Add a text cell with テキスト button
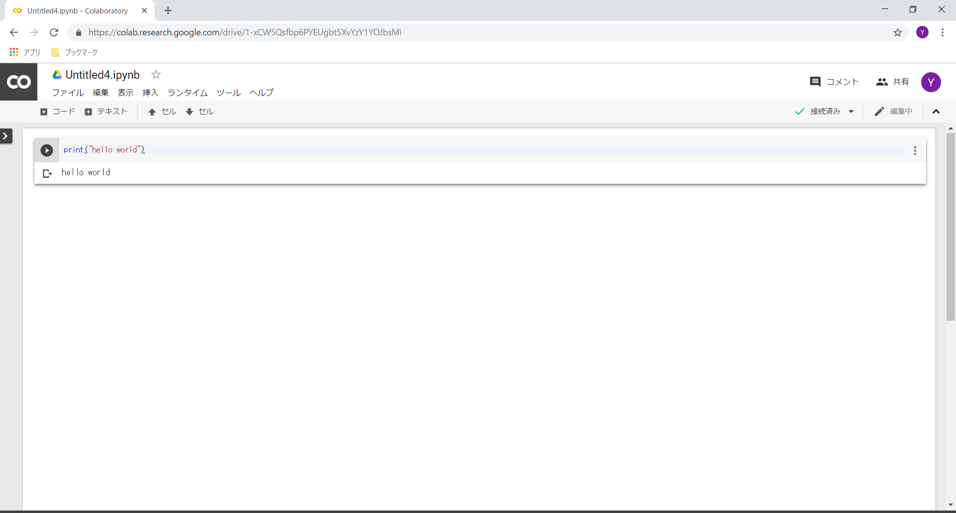956x513 pixels. [x=106, y=112]
